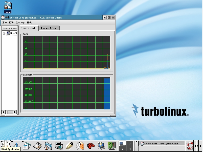Click the System Load taskbar button
Viewport: 203px width, 152px height.
pos(162,144)
